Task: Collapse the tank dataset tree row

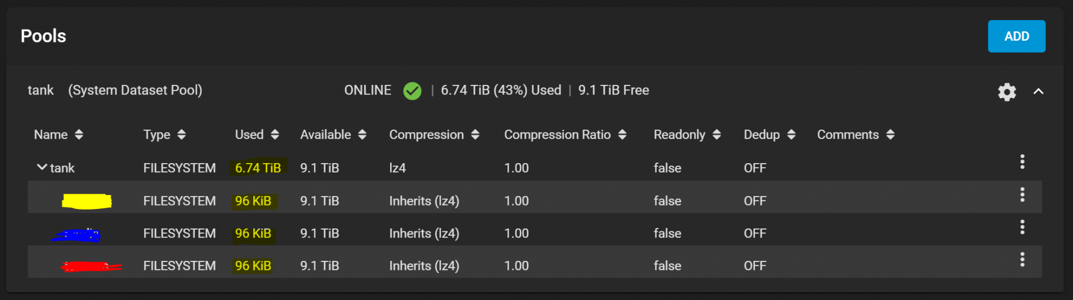Action: coord(41,167)
